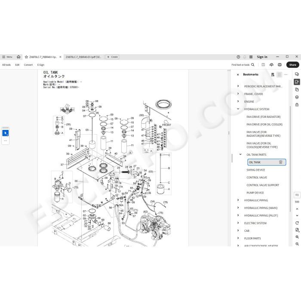Expand FRAME, COVER bookmark
Viewport: 301px width, 301px height.
(x=238, y=94)
